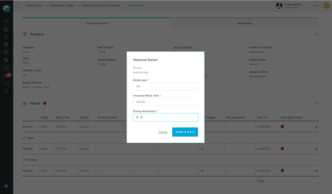Click the diamond icon beside the Product heading

click(25, 34)
